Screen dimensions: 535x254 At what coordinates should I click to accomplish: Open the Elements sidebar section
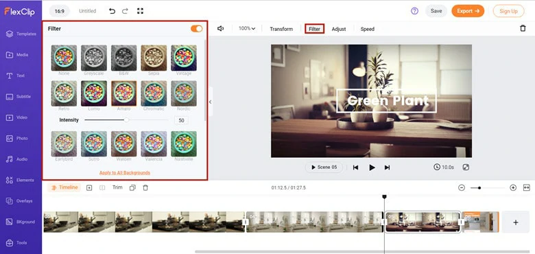click(21, 180)
